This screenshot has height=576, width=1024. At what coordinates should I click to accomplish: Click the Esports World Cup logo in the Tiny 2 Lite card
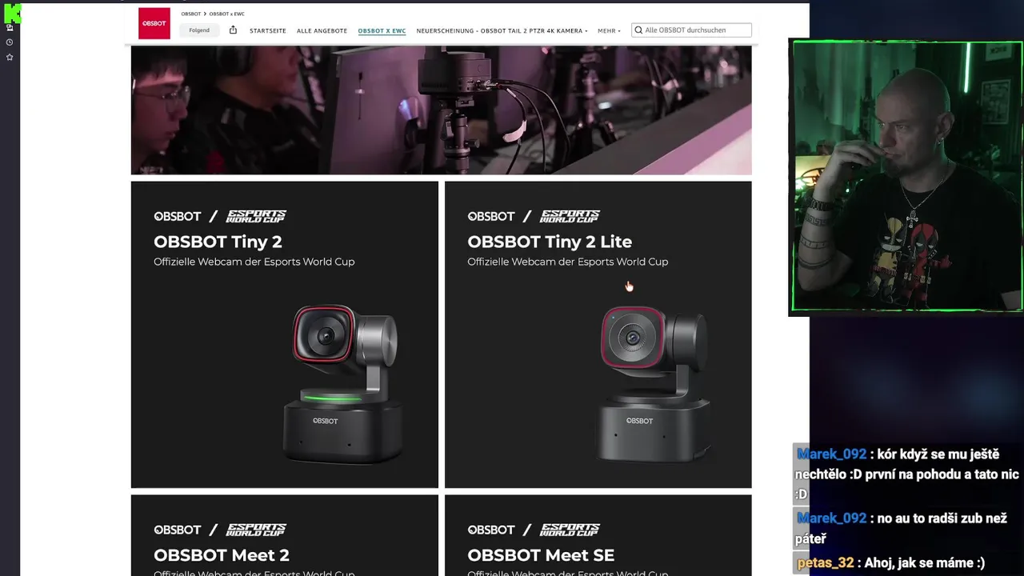tap(570, 216)
